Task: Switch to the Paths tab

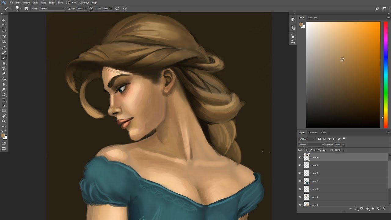Action: click(323, 133)
